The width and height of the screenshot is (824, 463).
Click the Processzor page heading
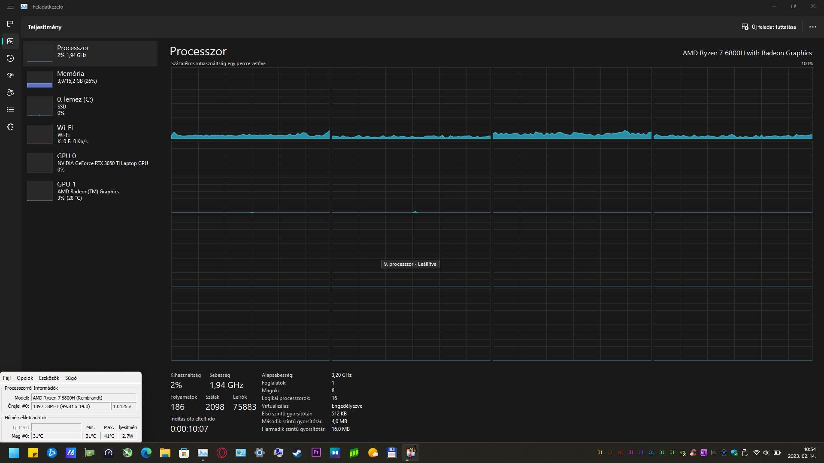click(x=198, y=51)
